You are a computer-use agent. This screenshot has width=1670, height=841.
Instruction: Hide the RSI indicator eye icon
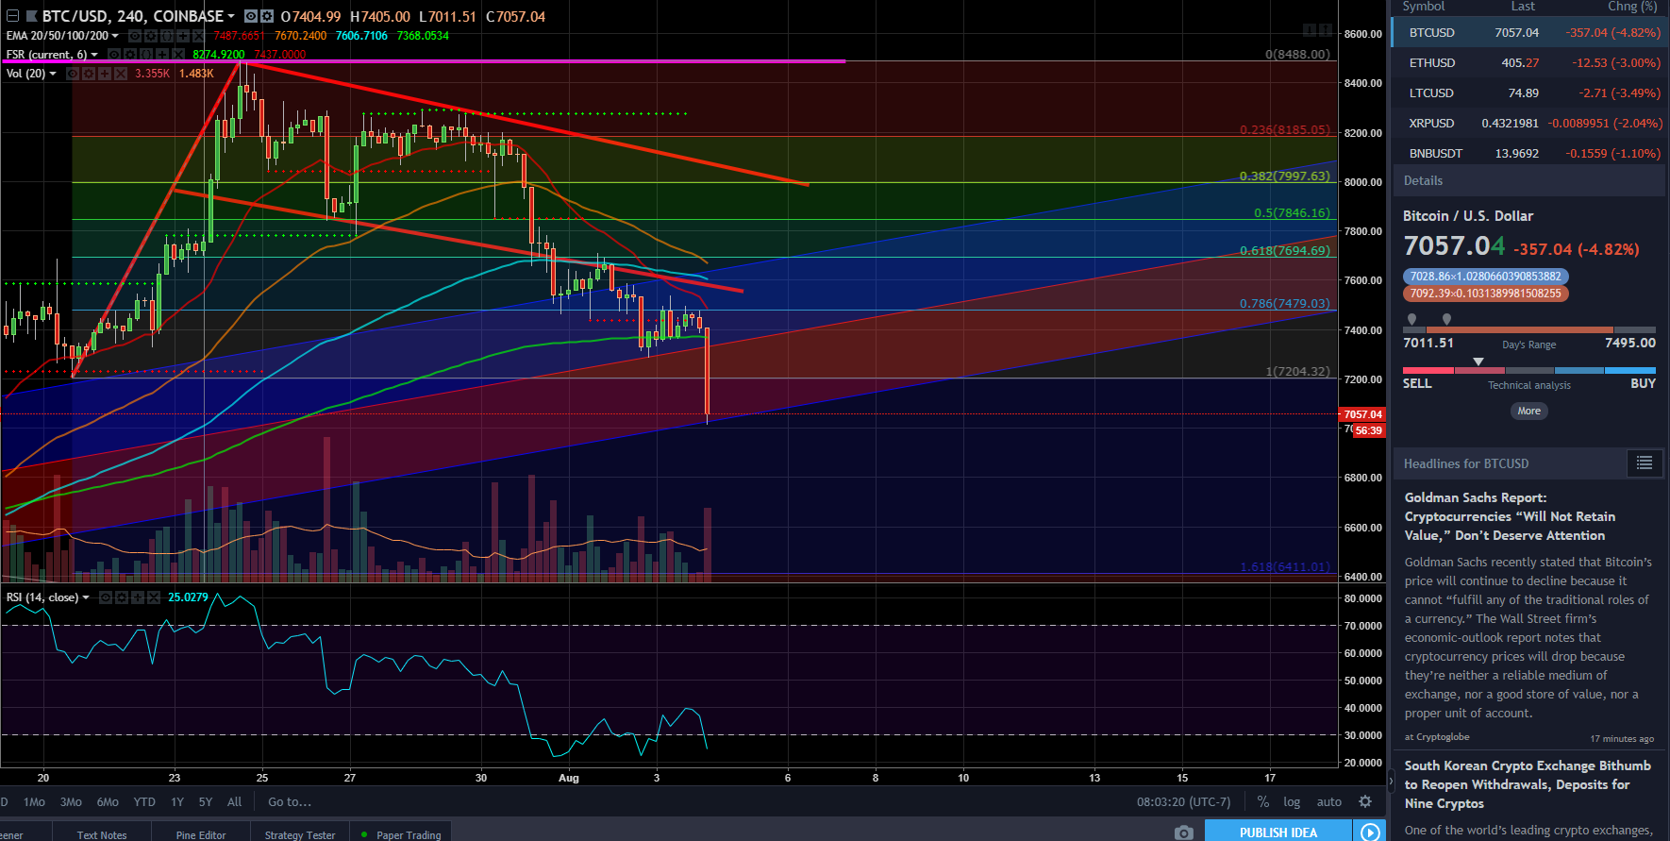(x=106, y=597)
